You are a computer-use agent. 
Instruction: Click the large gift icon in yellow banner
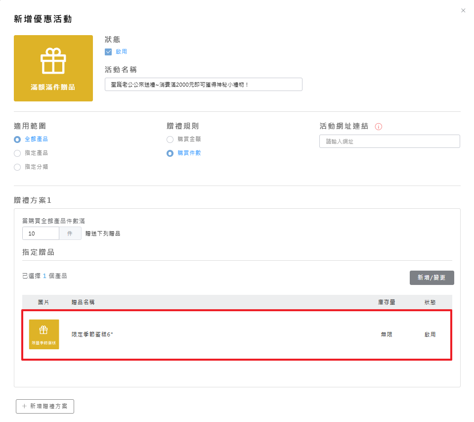coord(53,61)
